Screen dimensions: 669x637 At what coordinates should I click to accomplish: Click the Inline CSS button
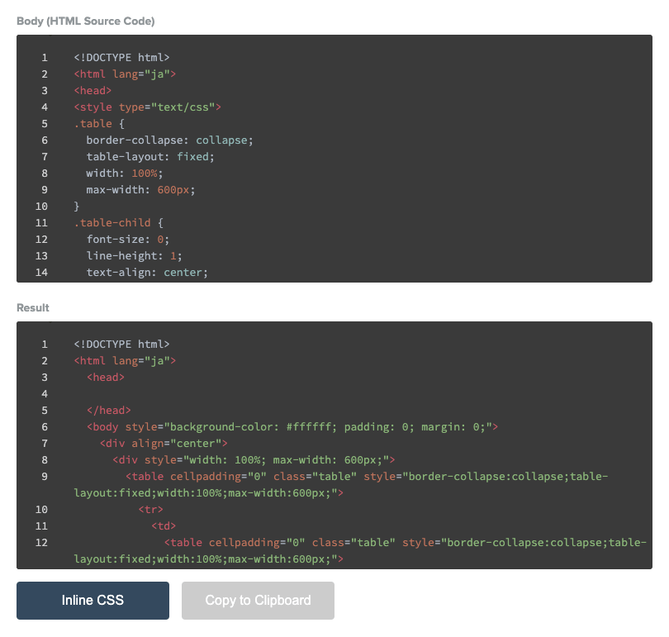(93, 600)
